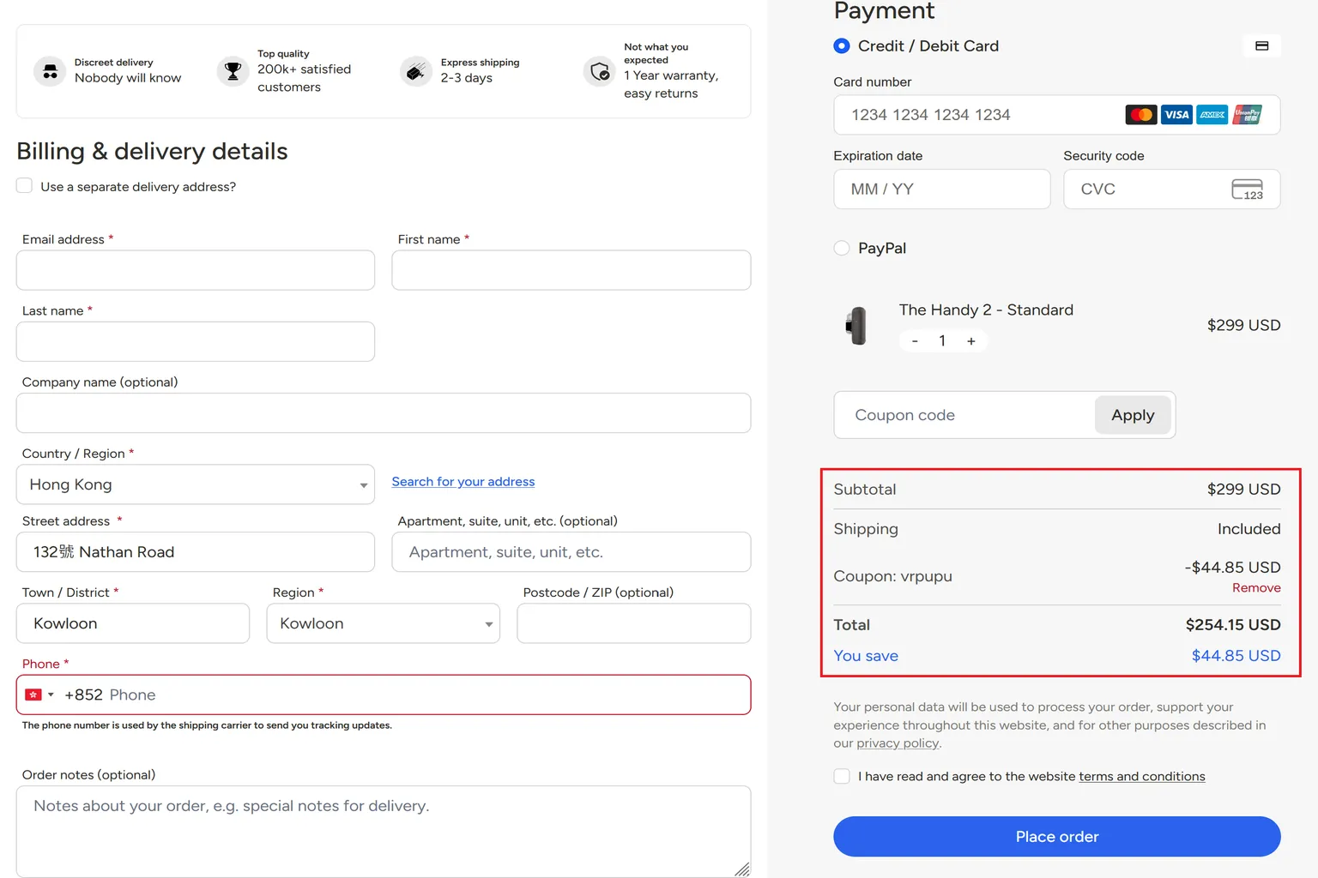1318x878 pixels.
Task: Click the warranty shield icon
Action: click(x=600, y=71)
